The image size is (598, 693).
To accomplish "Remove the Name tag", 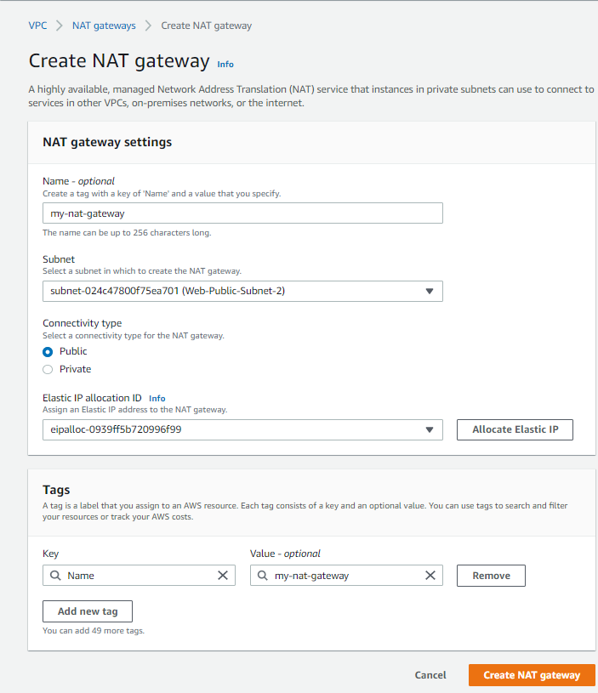I will (491, 576).
